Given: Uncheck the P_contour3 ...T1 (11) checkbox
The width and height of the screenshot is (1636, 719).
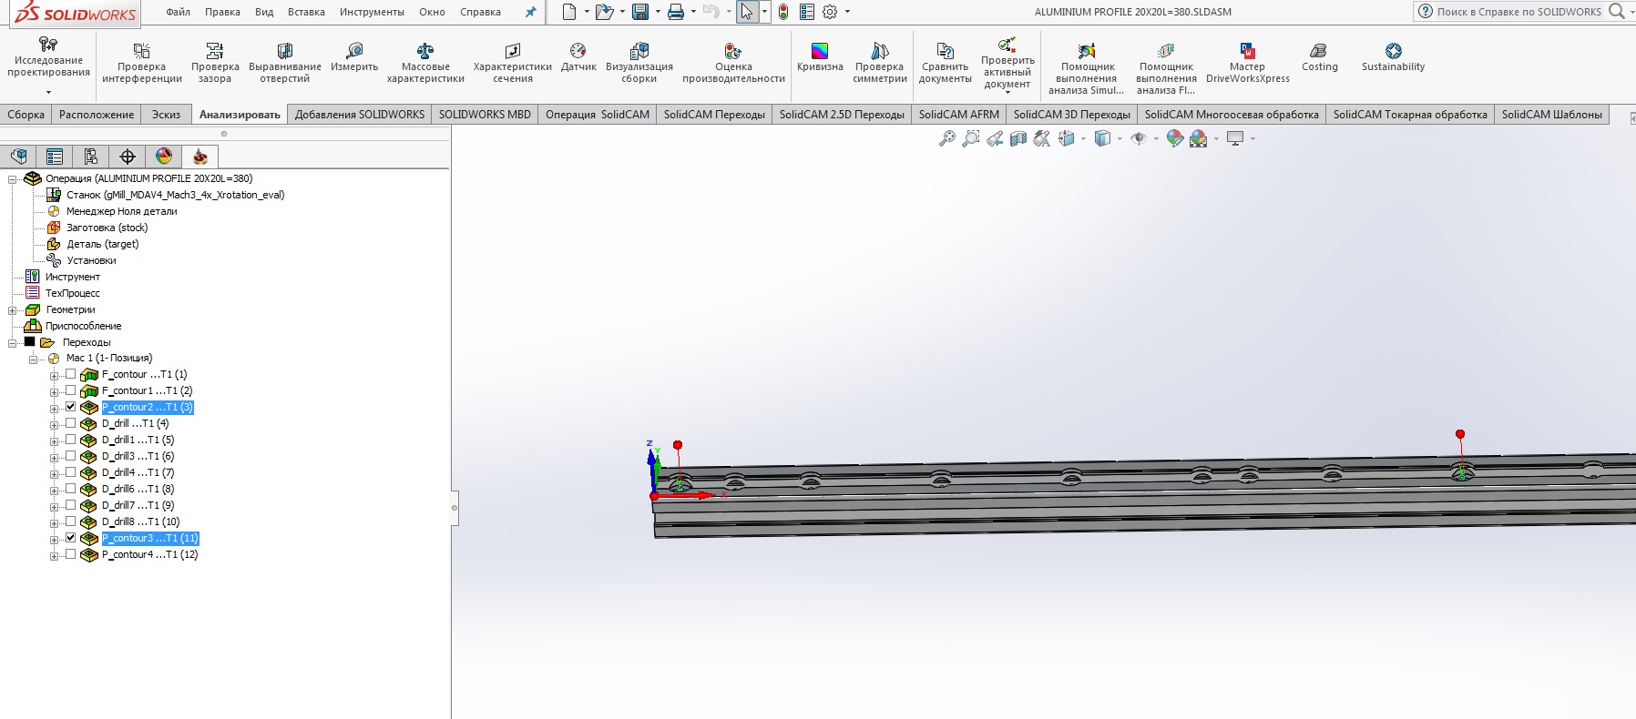Looking at the screenshot, I should (x=70, y=538).
